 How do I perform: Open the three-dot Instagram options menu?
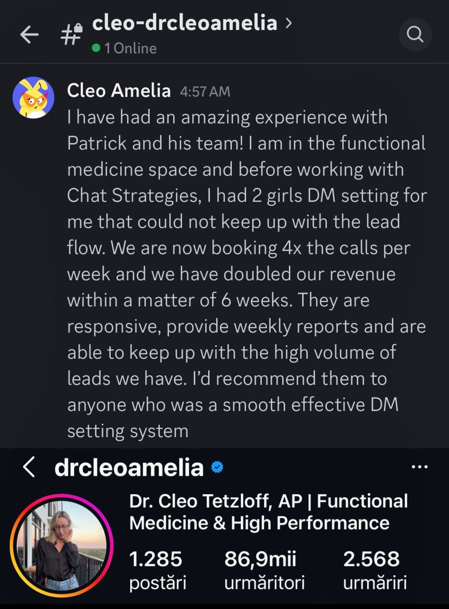coord(419,467)
